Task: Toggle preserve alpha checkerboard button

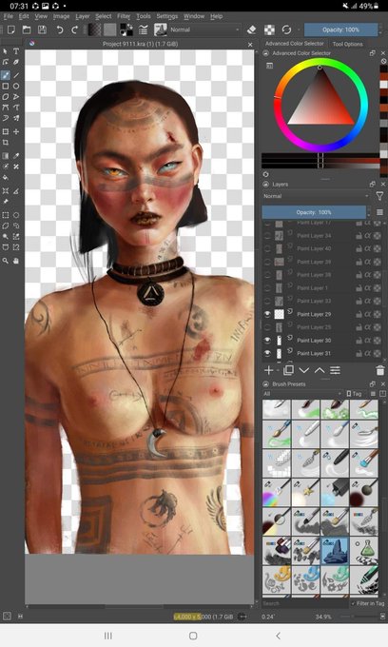Action: tap(269, 29)
